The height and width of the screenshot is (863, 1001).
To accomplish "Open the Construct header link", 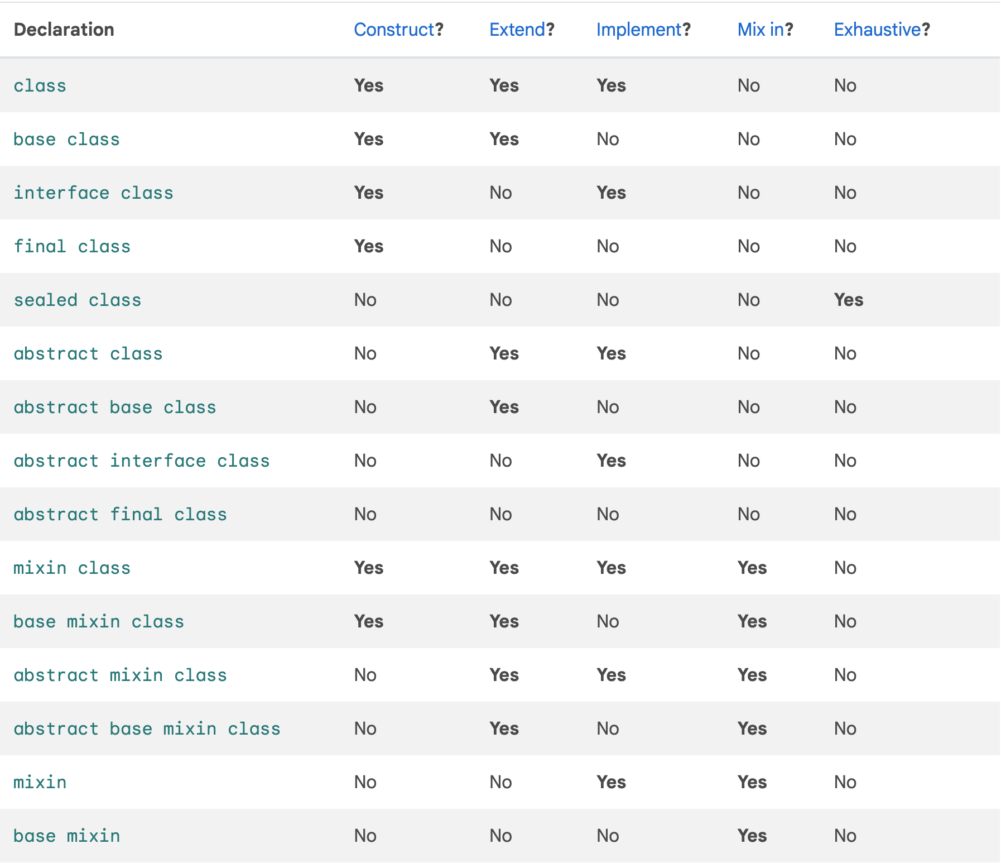I will (394, 30).
